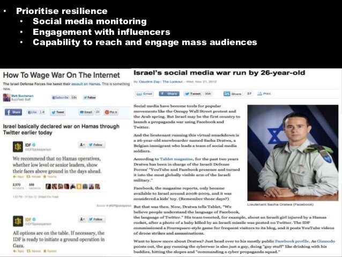Click the Pinterest Pin it button
The image size is (342, 257).
pyautogui.click(x=111, y=112)
